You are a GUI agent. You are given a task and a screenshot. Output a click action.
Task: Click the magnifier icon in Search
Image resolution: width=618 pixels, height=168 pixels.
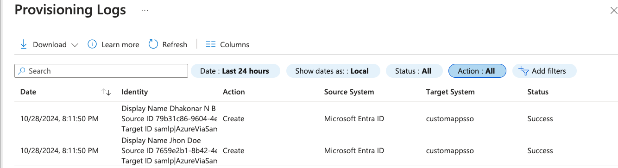point(22,71)
